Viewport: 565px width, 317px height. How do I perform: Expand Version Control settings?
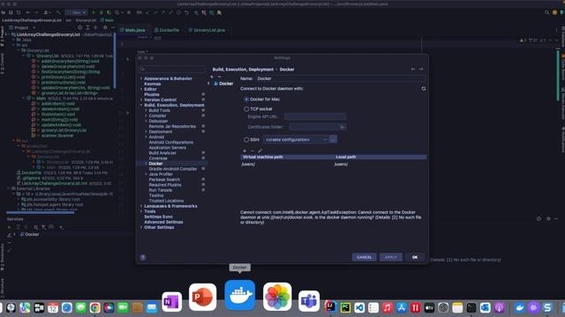tap(141, 100)
